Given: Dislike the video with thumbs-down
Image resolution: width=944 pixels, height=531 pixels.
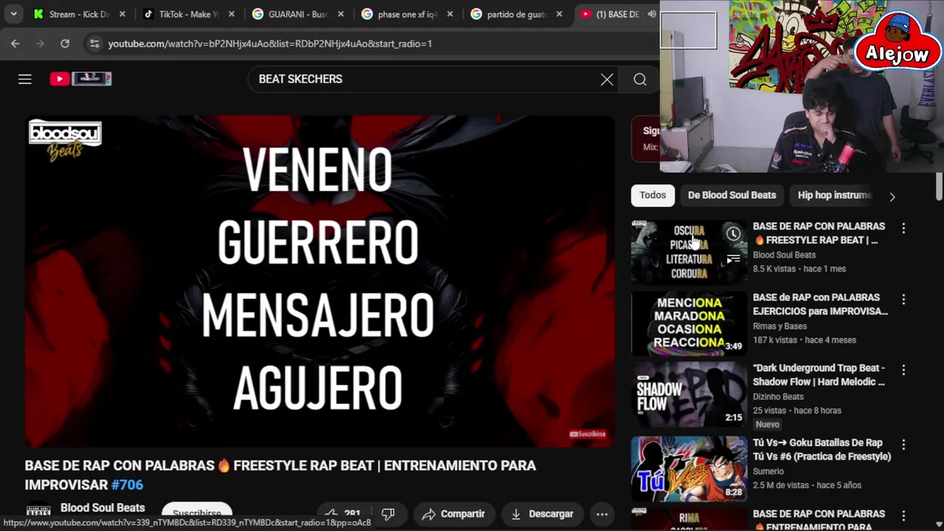Looking at the screenshot, I should 388,513.
